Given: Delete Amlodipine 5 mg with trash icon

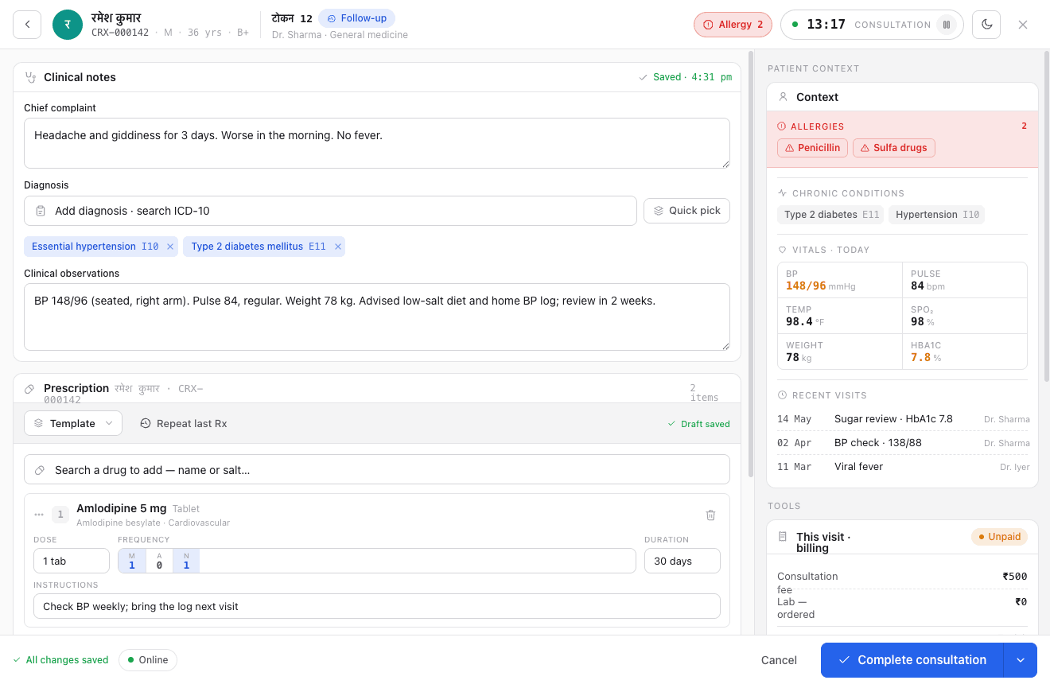Looking at the screenshot, I should point(711,515).
